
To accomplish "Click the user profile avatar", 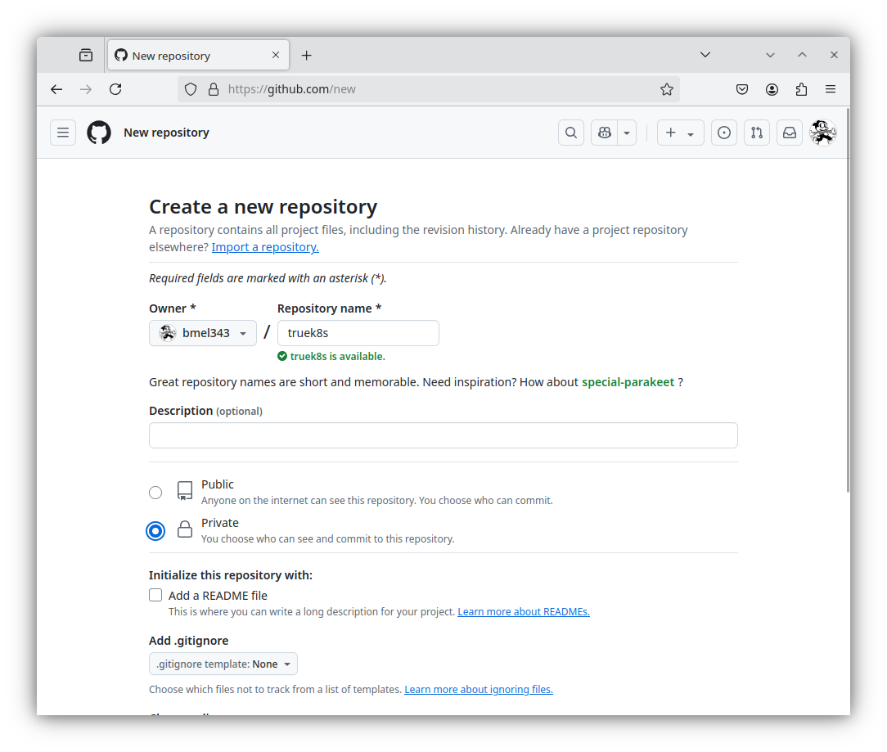I will coord(822,133).
